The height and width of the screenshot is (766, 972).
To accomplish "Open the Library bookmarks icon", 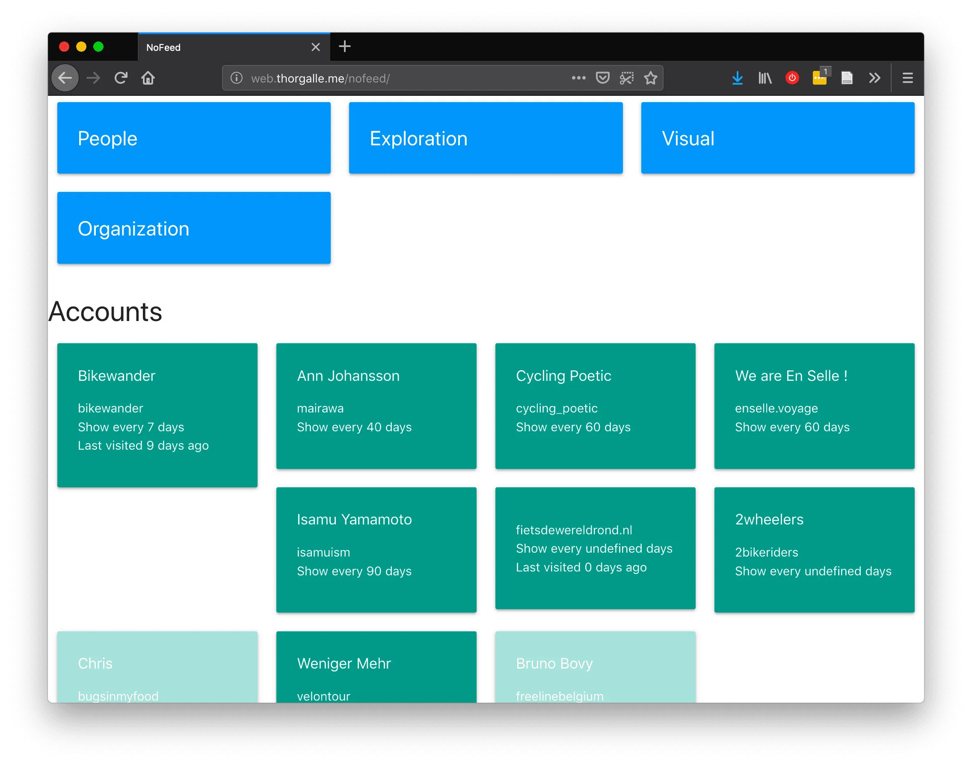I will pos(765,78).
